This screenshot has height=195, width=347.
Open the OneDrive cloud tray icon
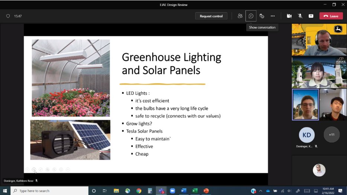tap(268, 191)
